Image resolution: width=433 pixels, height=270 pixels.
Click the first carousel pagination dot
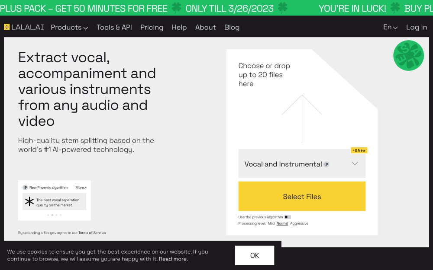(48, 215)
